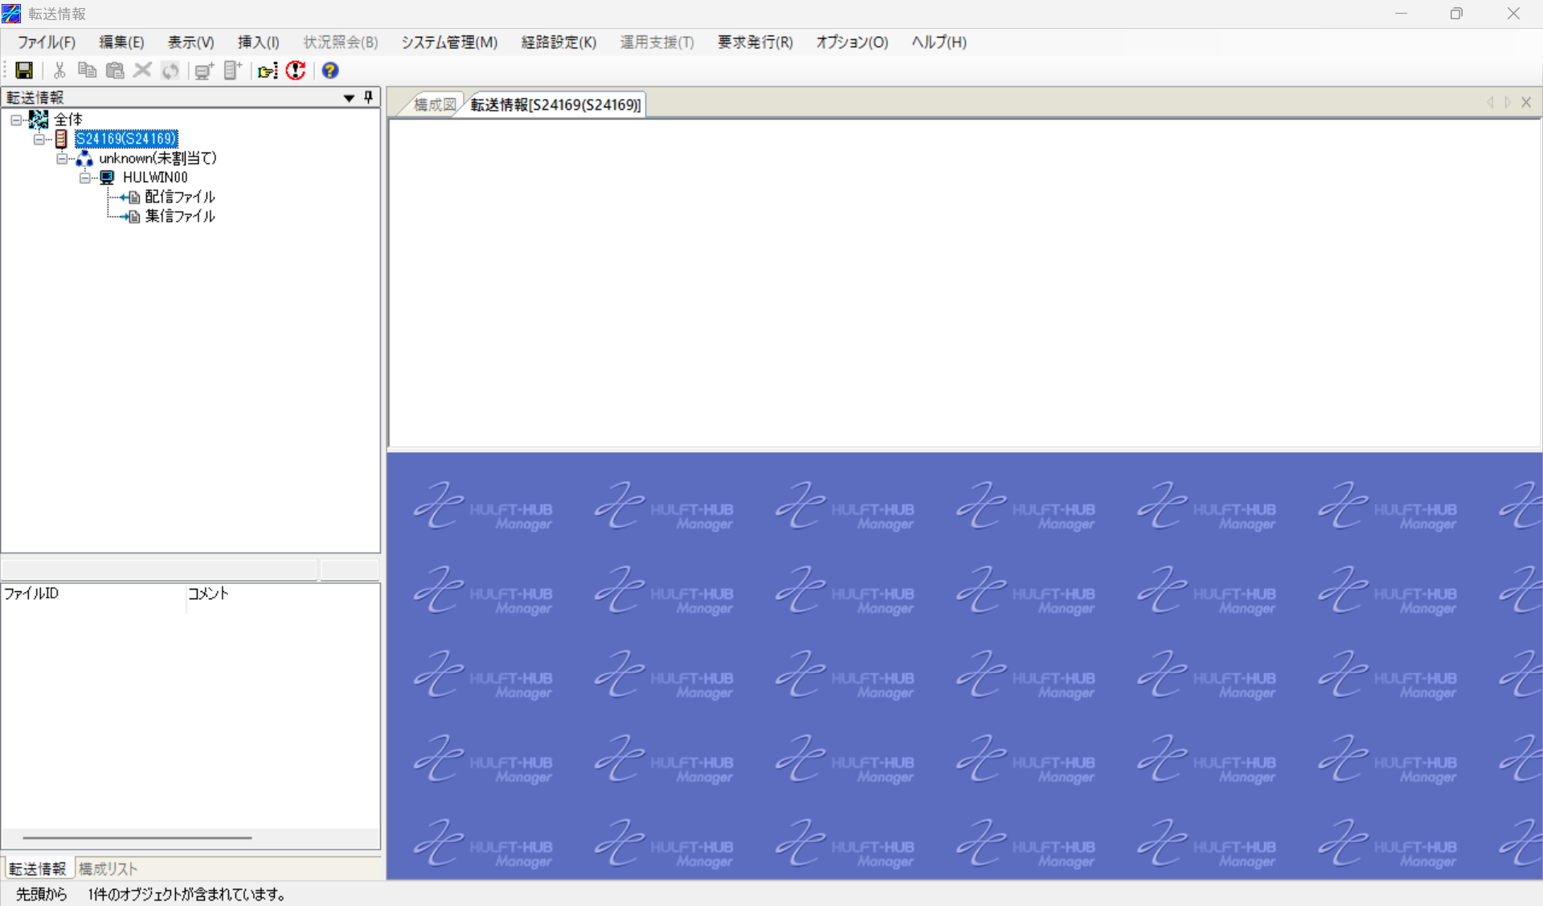Viewport: 1543px width, 906px height.
Task: Click the add host monitor-plus icon
Action: pos(204,71)
